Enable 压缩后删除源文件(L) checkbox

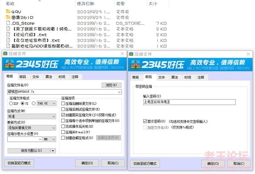point(63,103)
